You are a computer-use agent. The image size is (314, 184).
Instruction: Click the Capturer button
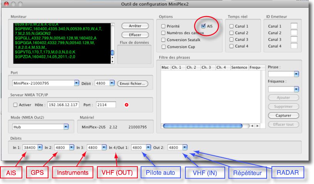click(x=283, y=115)
